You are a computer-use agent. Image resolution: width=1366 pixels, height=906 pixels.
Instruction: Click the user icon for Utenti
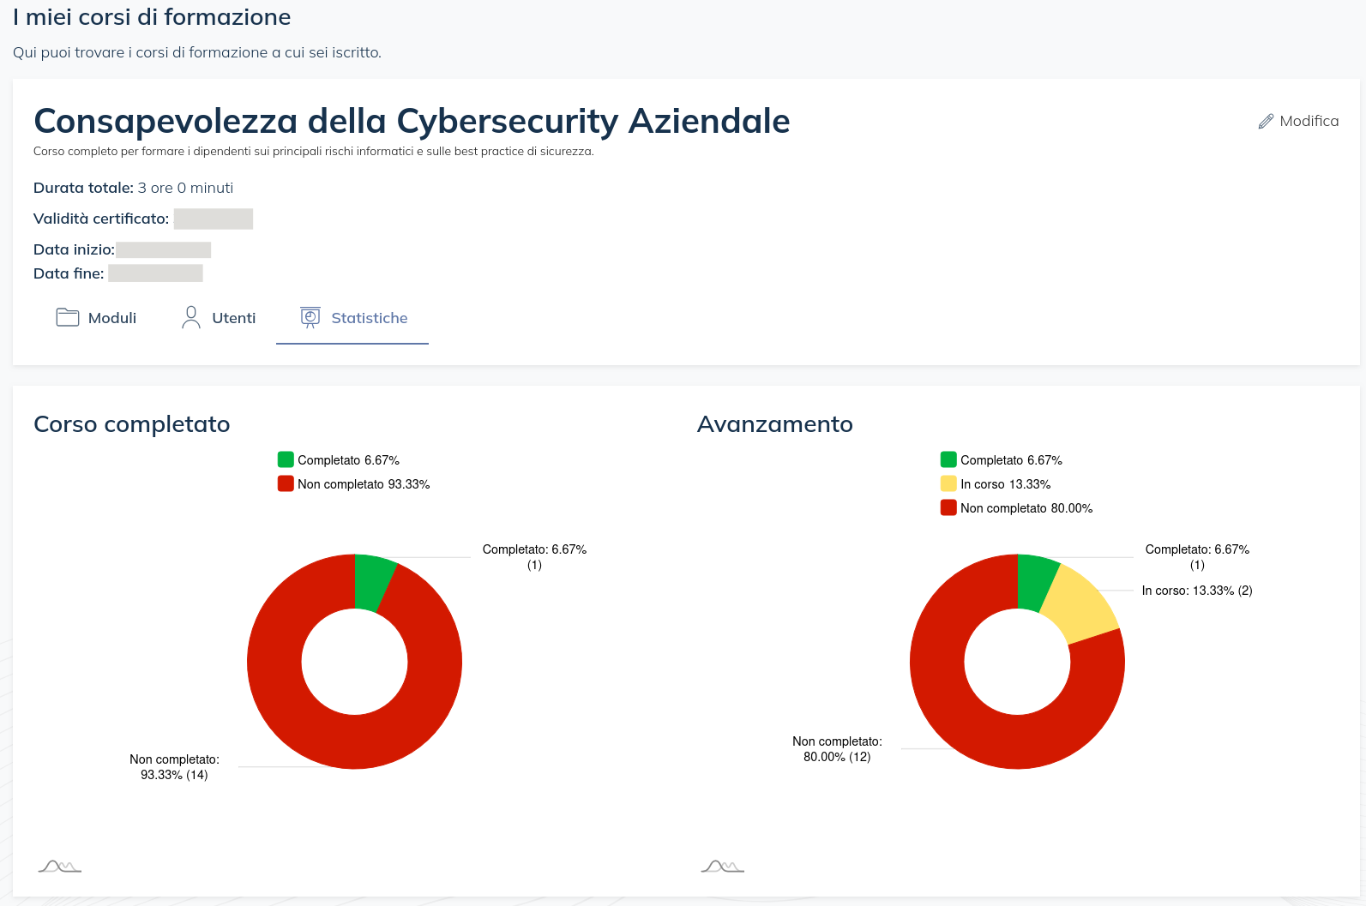coord(191,317)
